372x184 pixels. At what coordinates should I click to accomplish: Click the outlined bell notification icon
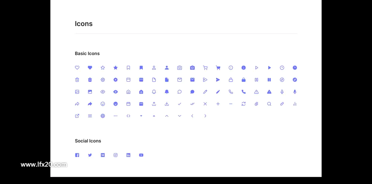pos(154,92)
